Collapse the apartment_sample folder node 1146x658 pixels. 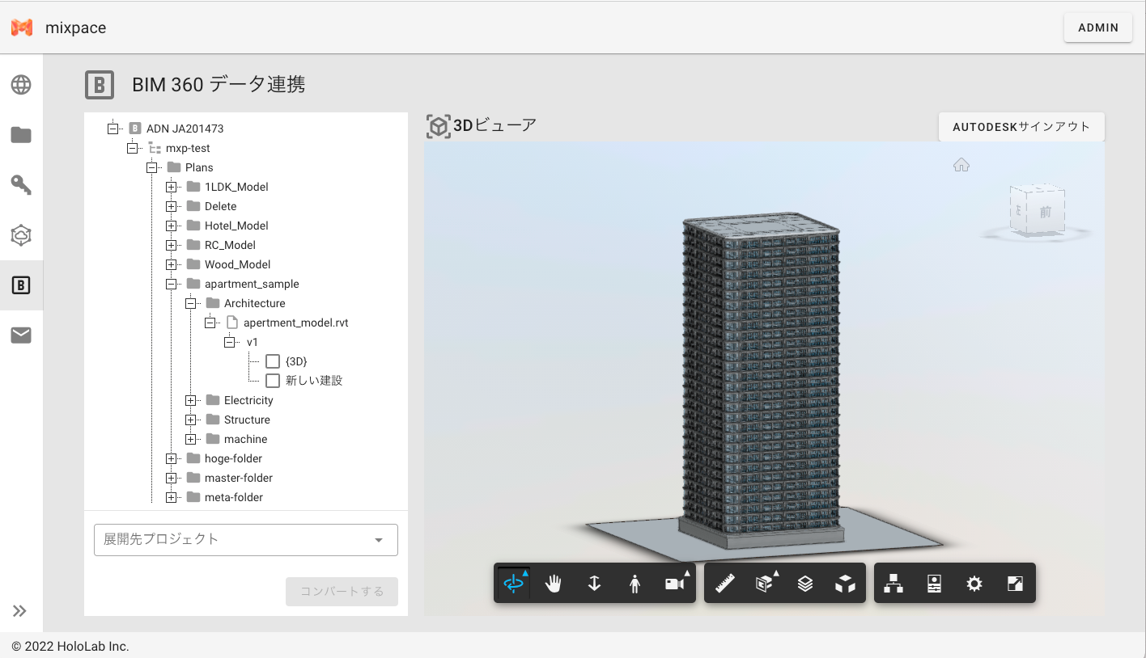click(171, 284)
